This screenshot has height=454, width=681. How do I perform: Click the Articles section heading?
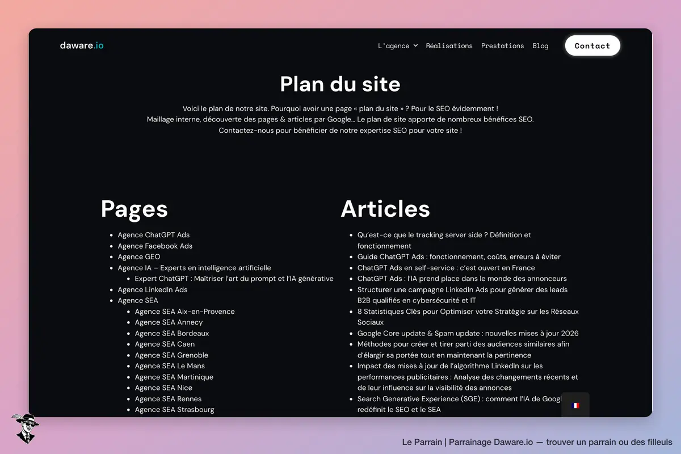385,209
